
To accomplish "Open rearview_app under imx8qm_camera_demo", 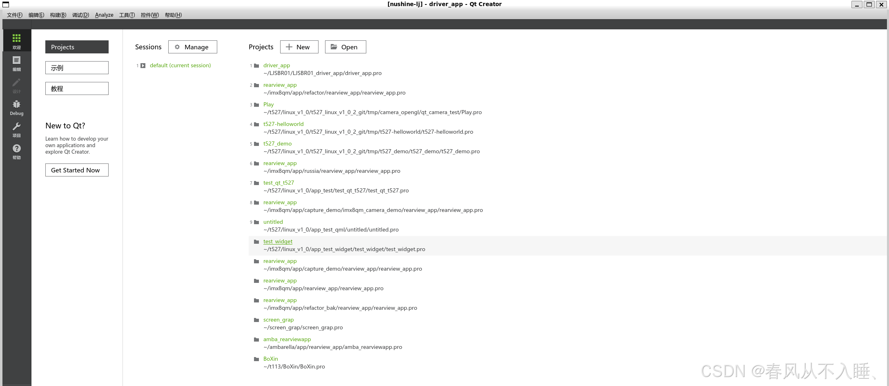I will coord(280,203).
